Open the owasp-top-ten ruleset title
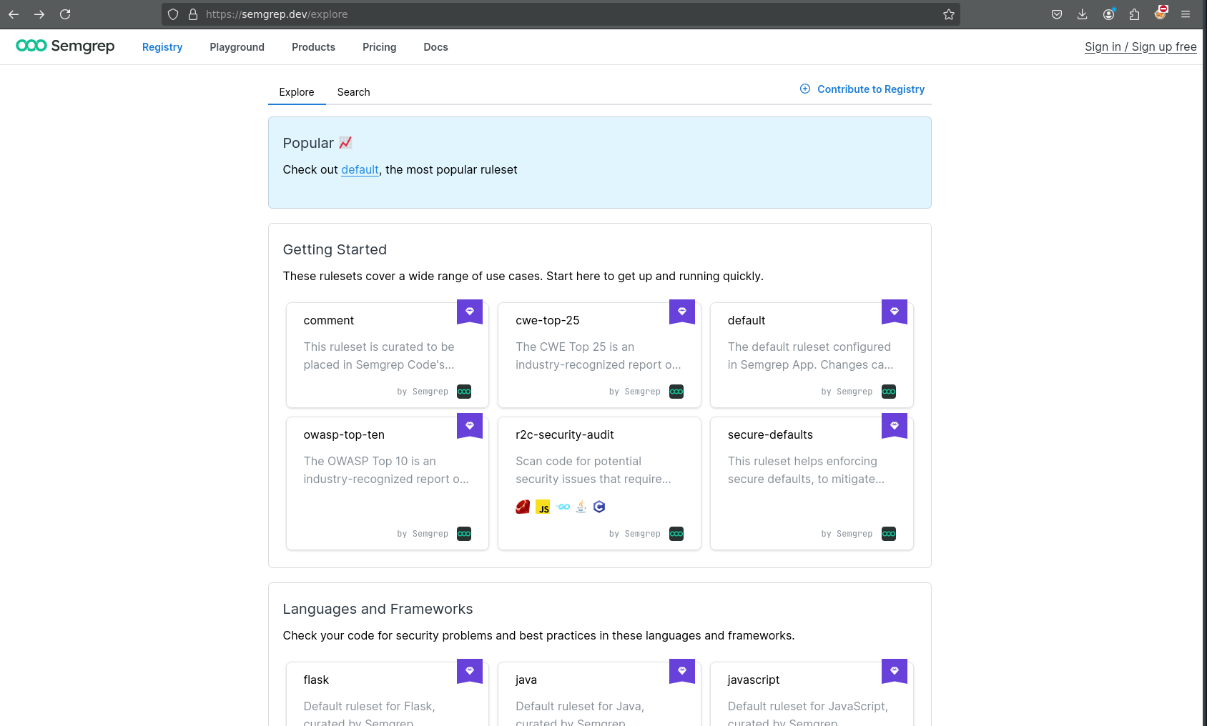This screenshot has height=726, width=1207. (344, 434)
